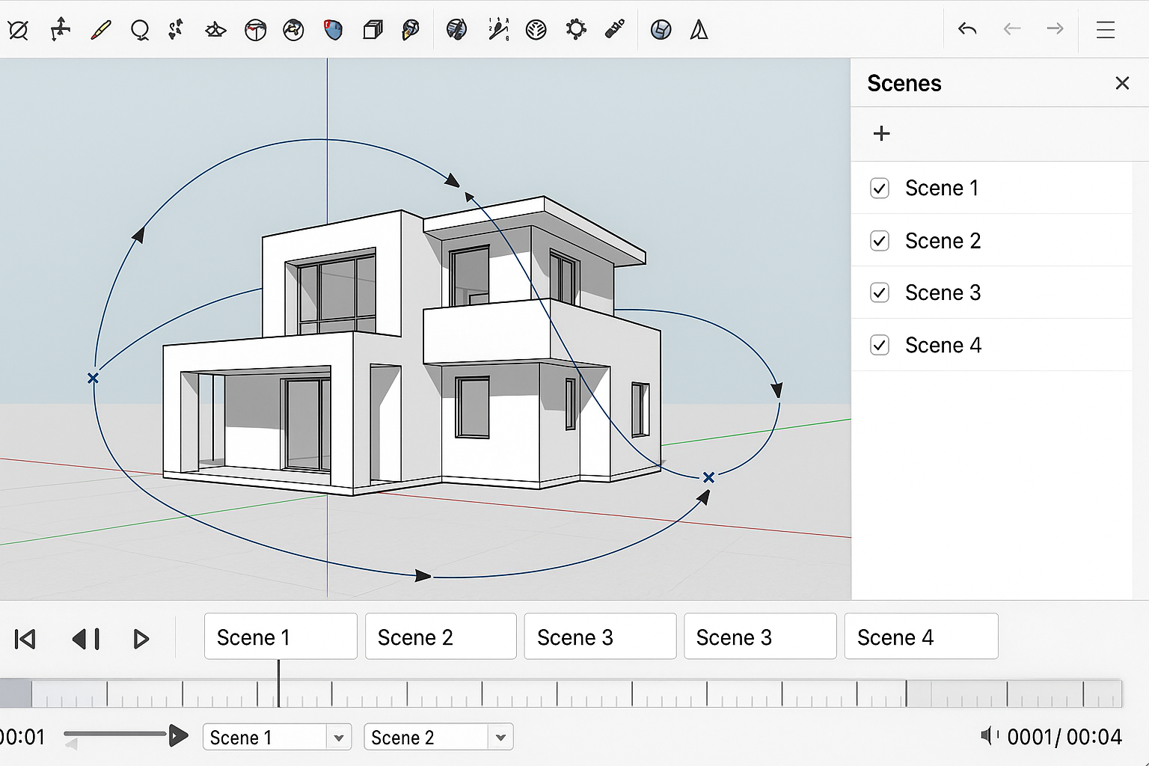
Task: Open the Scene 1 dropdown at bottom left
Action: click(277, 737)
